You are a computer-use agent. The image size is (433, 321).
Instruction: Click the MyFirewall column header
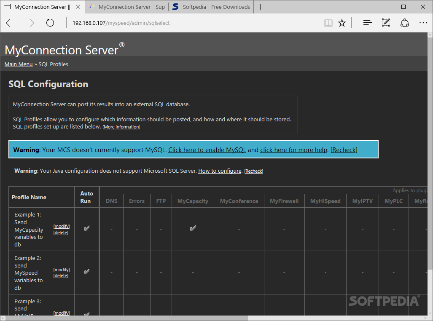pos(284,201)
